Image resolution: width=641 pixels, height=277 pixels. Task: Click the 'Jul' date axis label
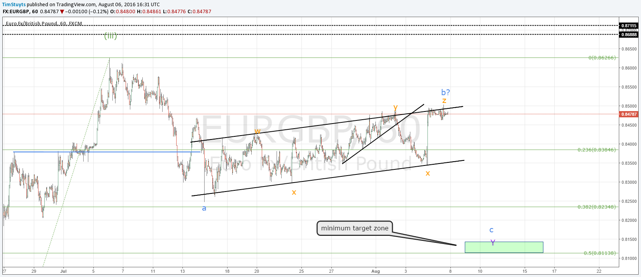click(64, 271)
